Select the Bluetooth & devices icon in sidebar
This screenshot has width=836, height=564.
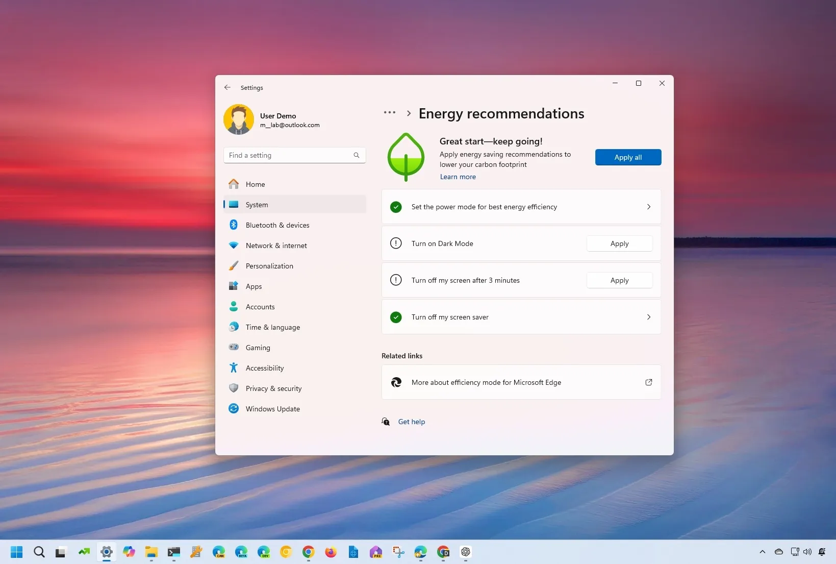pos(234,225)
